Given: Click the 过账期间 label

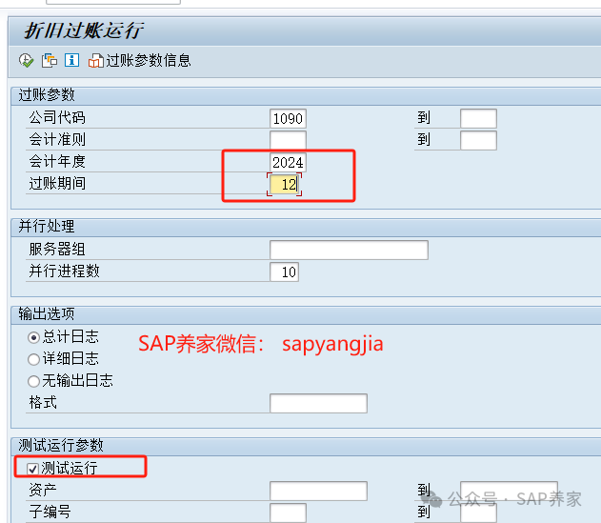Looking at the screenshot, I should [x=57, y=183].
